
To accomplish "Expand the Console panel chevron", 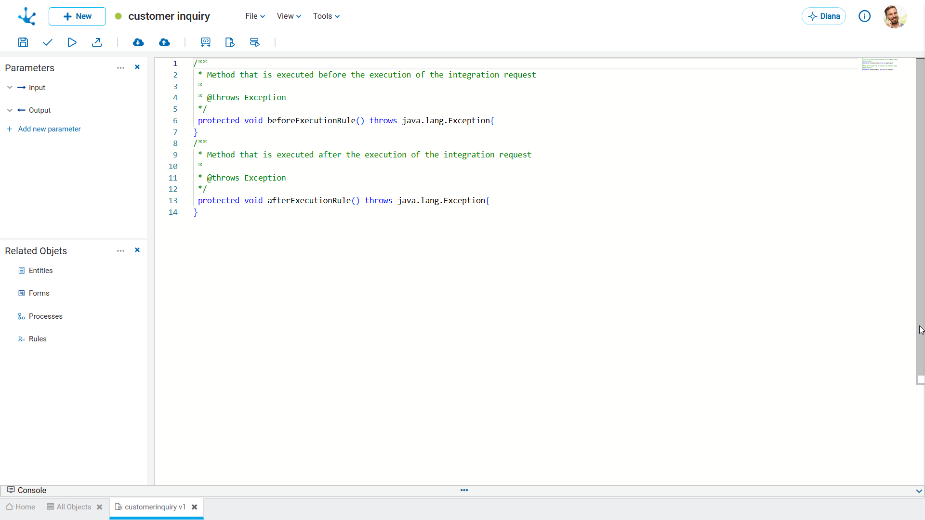I will pos(919,491).
